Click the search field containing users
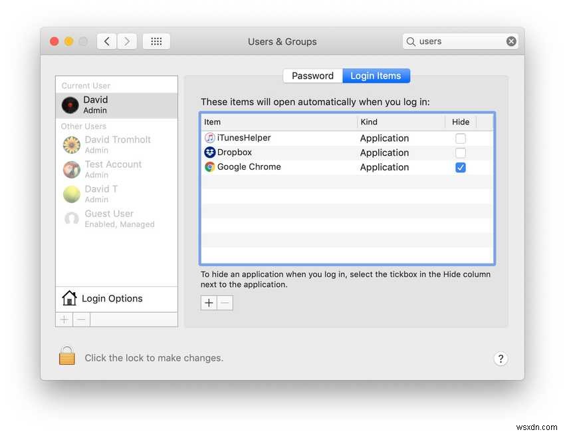 [x=460, y=41]
